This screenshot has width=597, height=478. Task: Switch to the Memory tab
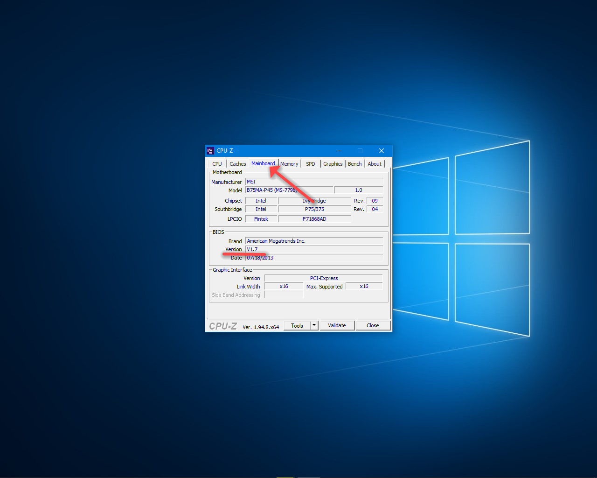click(x=289, y=164)
